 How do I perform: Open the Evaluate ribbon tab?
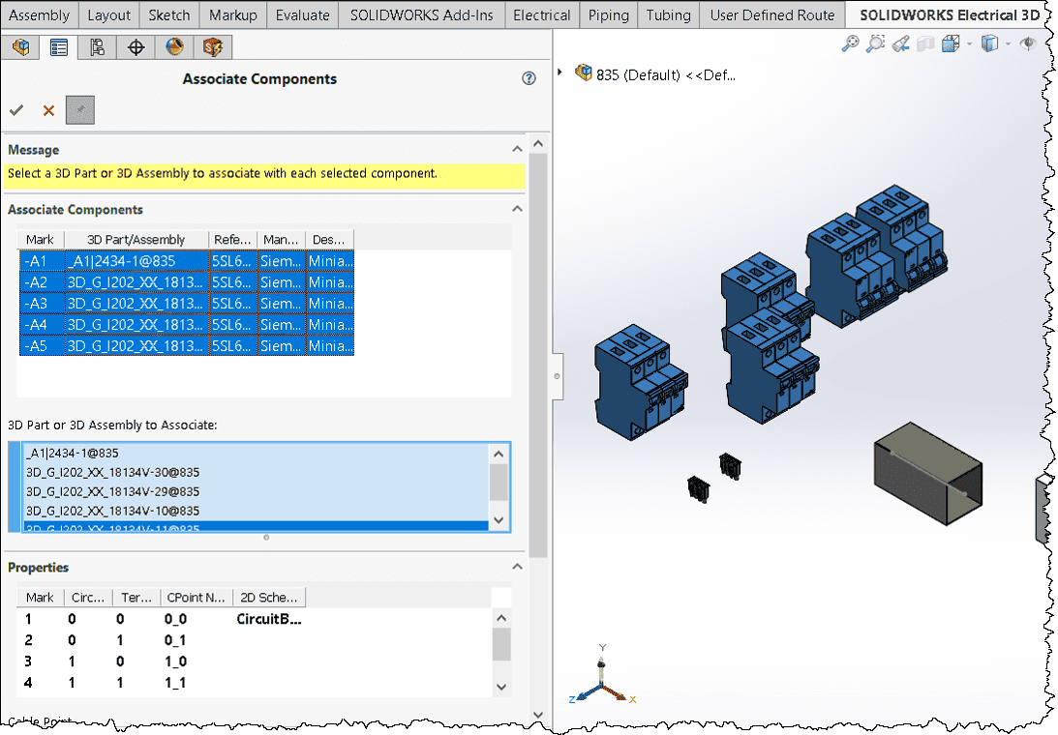302,15
